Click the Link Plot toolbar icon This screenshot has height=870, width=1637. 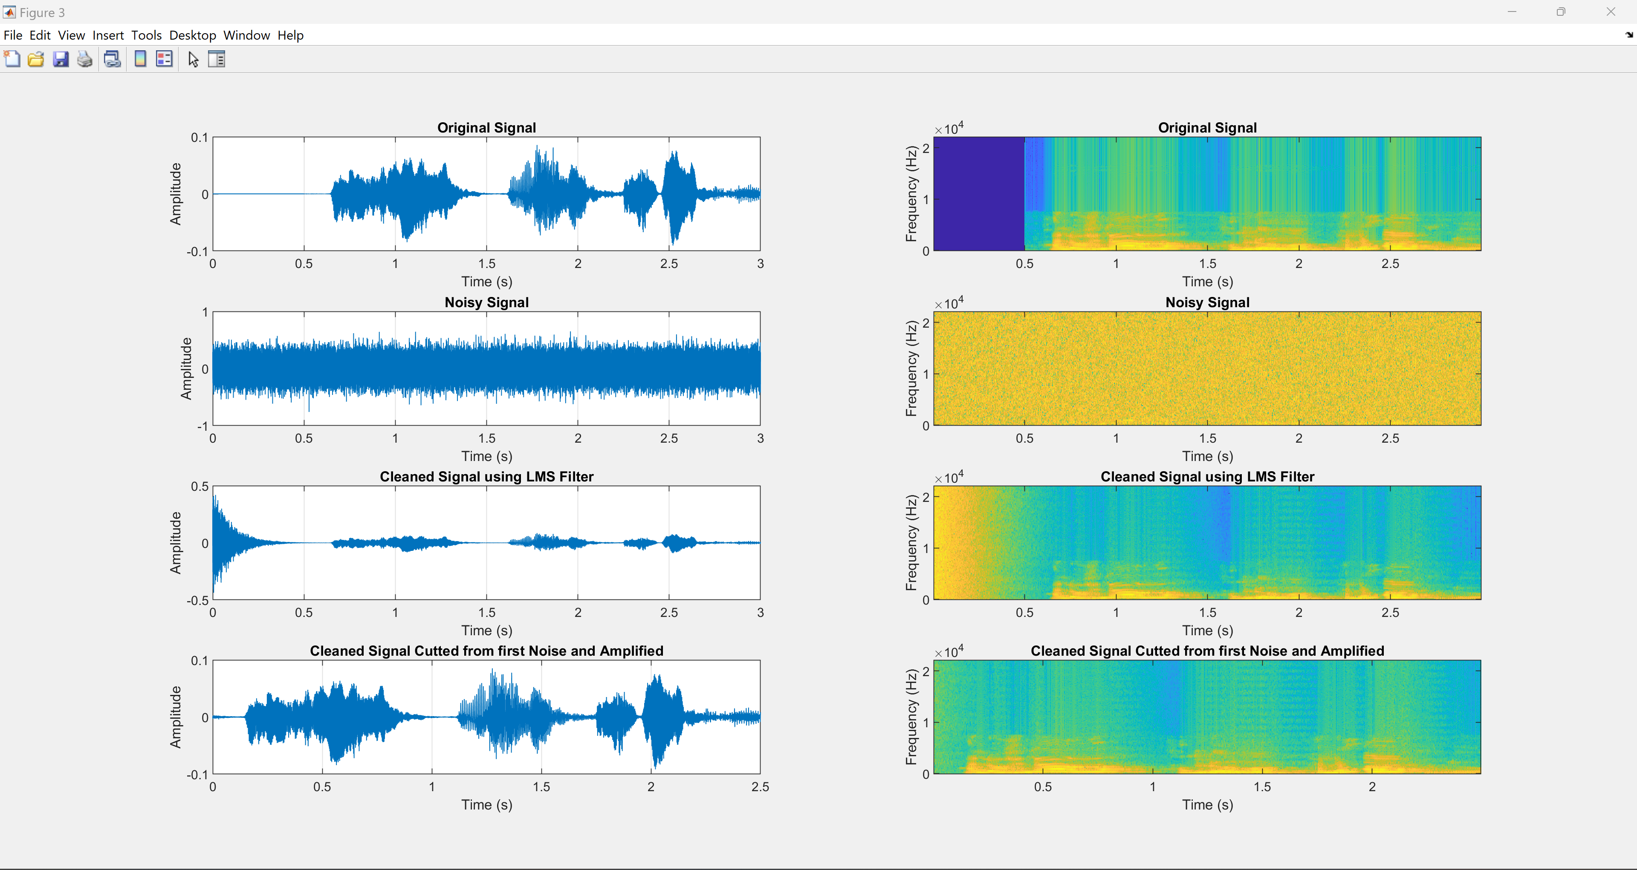click(x=113, y=59)
